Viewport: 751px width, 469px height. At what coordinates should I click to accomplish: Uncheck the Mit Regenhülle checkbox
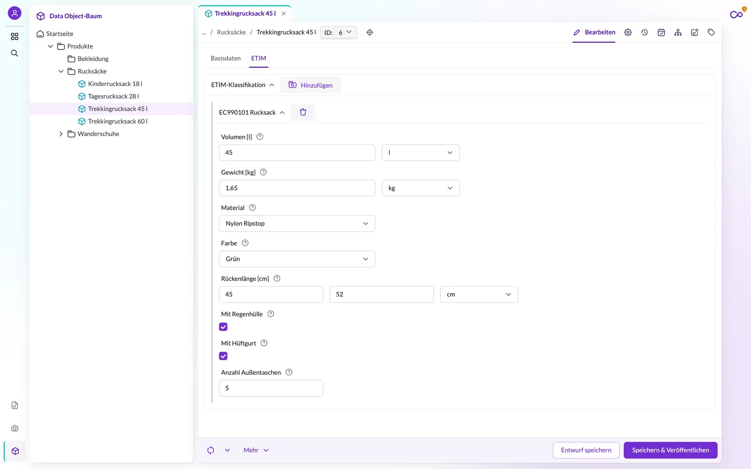(223, 327)
